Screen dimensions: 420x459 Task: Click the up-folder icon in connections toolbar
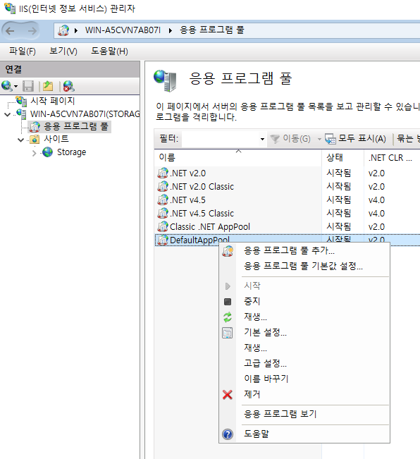pos(48,86)
